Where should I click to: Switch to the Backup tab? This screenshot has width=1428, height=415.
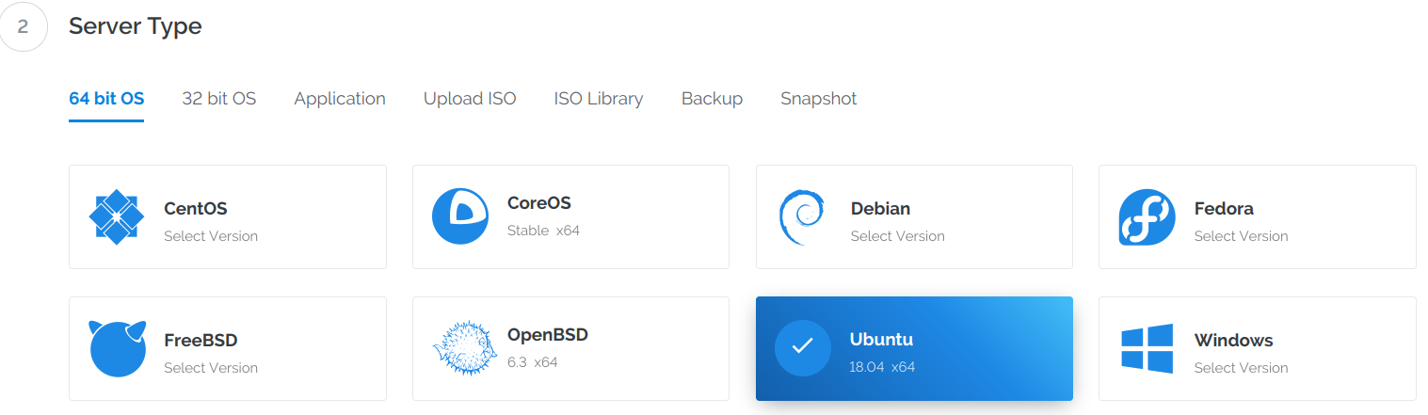click(x=713, y=99)
